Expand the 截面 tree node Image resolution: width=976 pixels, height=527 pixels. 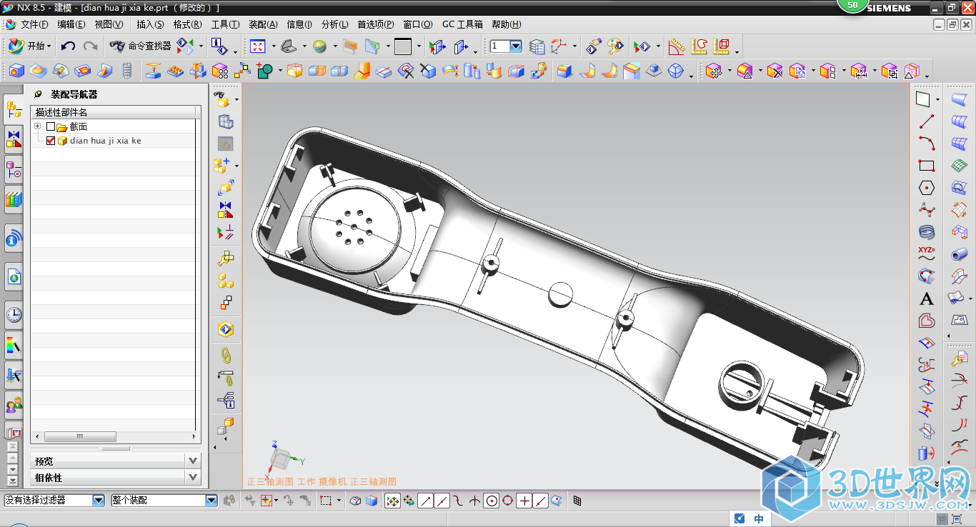pos(37,126)
